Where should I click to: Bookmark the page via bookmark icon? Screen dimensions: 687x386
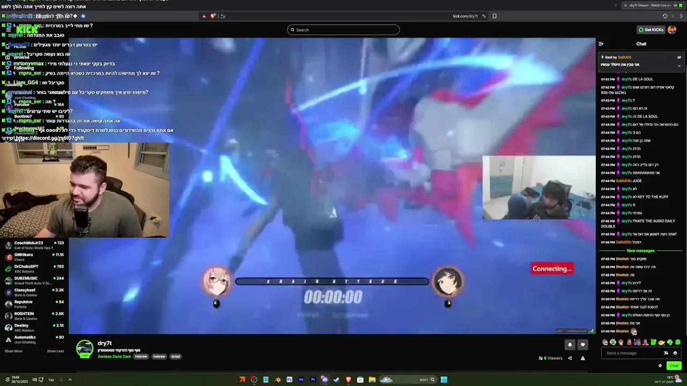[494, 16]
